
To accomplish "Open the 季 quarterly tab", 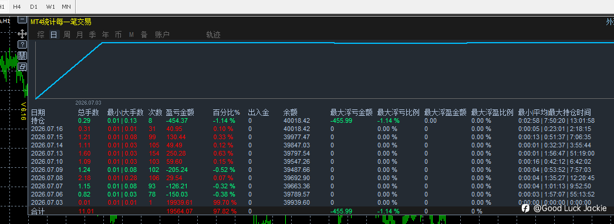I will point(92,35).
